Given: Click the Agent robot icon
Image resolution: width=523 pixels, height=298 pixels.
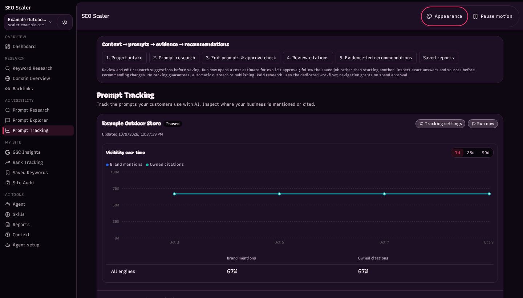Looking at the screenshot, I should click(8, 204).
